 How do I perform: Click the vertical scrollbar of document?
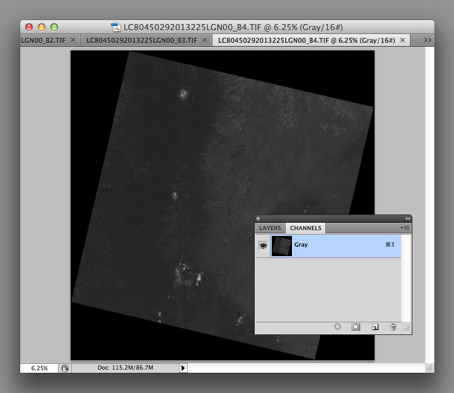pyautogui.click(x=429, y=205)
